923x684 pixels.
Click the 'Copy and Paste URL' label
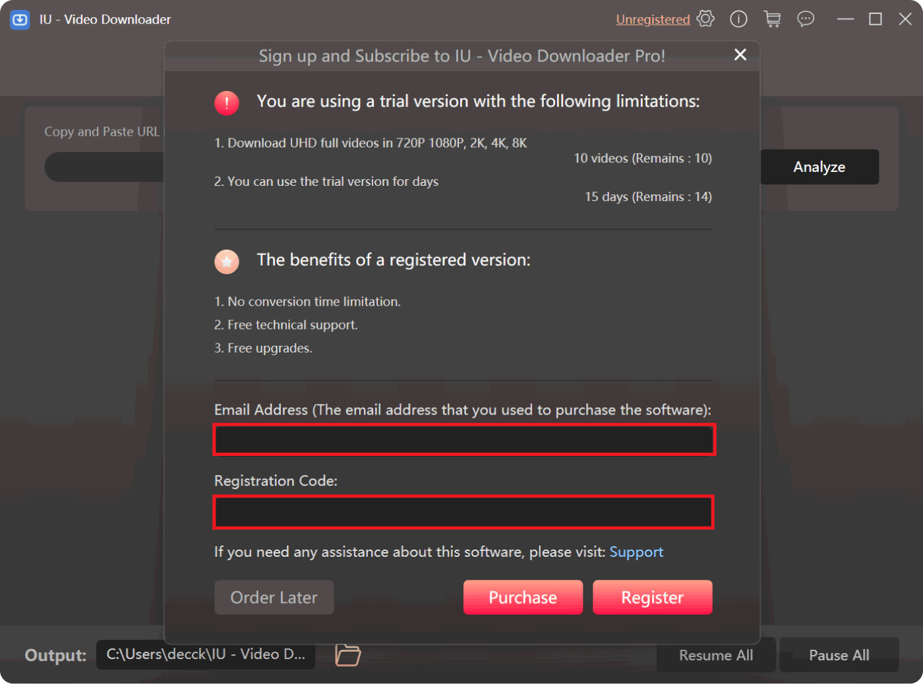[102, 132]
